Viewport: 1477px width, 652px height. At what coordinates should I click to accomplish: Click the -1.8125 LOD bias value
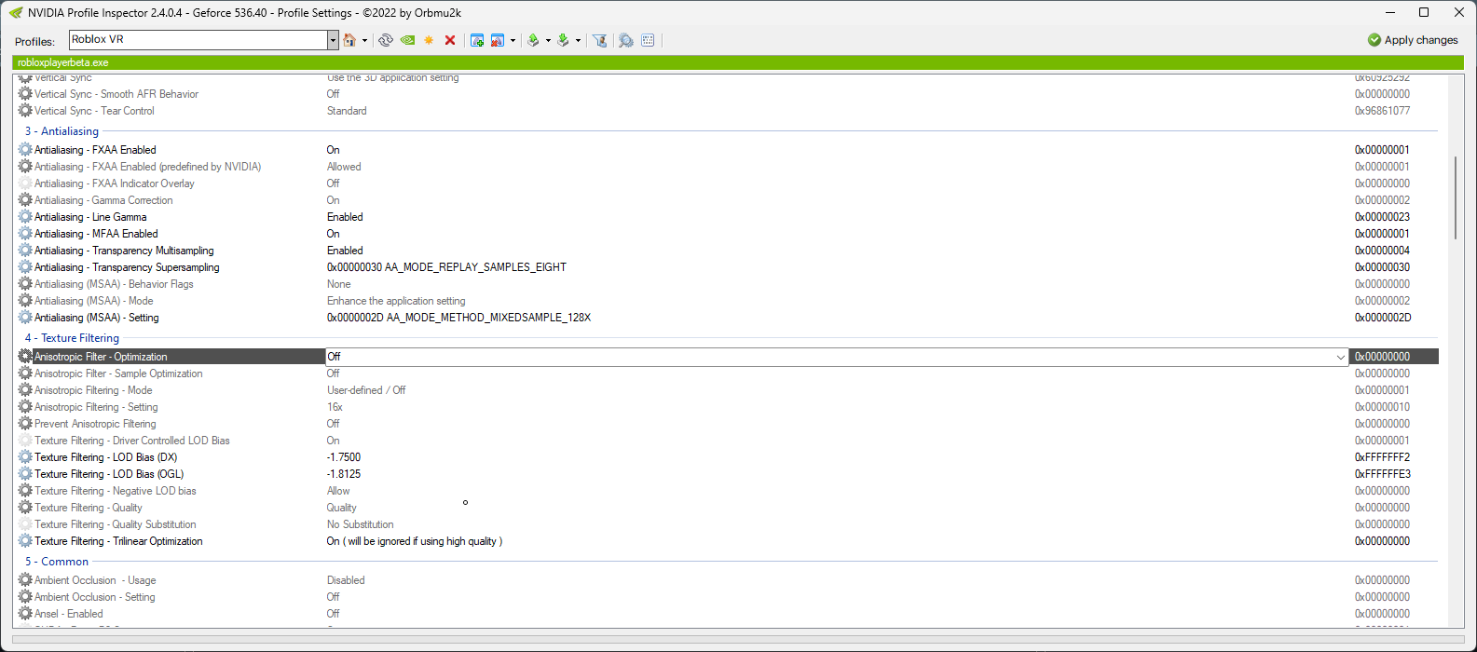[344, 474]
